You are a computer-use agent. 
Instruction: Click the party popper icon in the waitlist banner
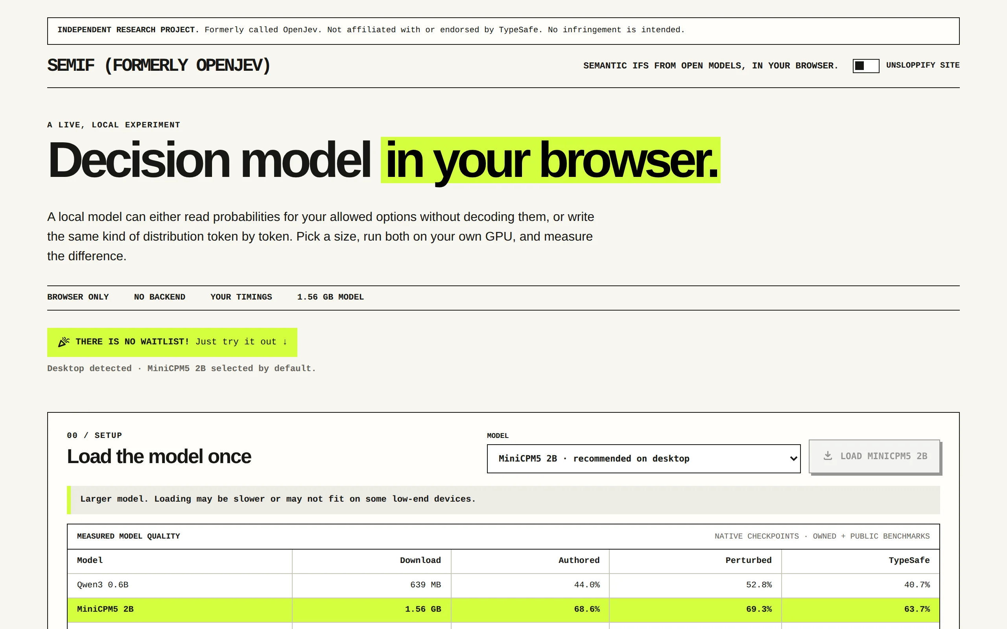click(x=64, y=342)
